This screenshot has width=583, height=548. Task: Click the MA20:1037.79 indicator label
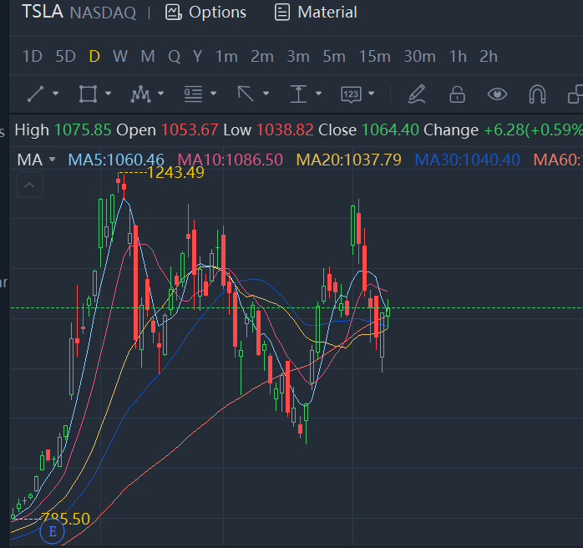coord(349,160)
